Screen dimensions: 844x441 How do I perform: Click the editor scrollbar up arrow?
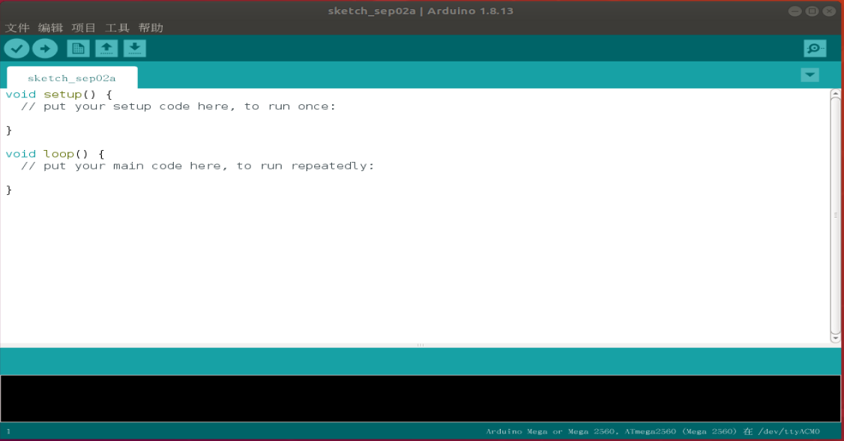(836, 94)
